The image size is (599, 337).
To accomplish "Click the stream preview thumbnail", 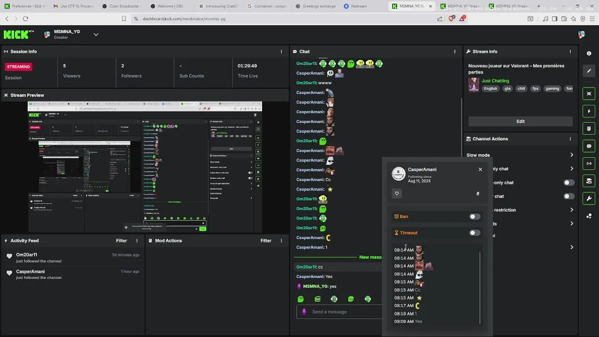I will pyautogui.click(x=145, y=167).
